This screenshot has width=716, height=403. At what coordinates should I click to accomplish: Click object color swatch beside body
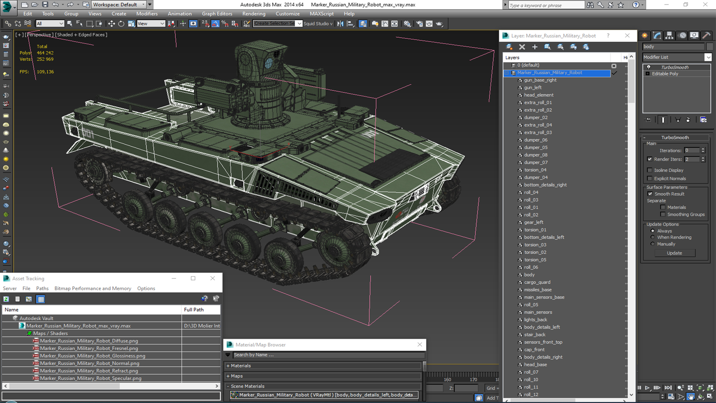(x=709, y=47)
